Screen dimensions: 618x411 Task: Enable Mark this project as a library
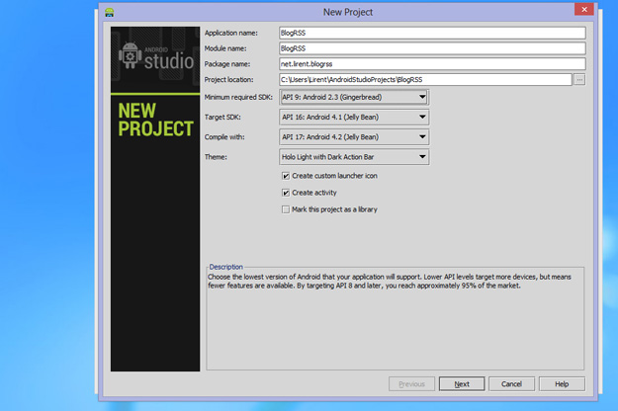coord(286,209)
